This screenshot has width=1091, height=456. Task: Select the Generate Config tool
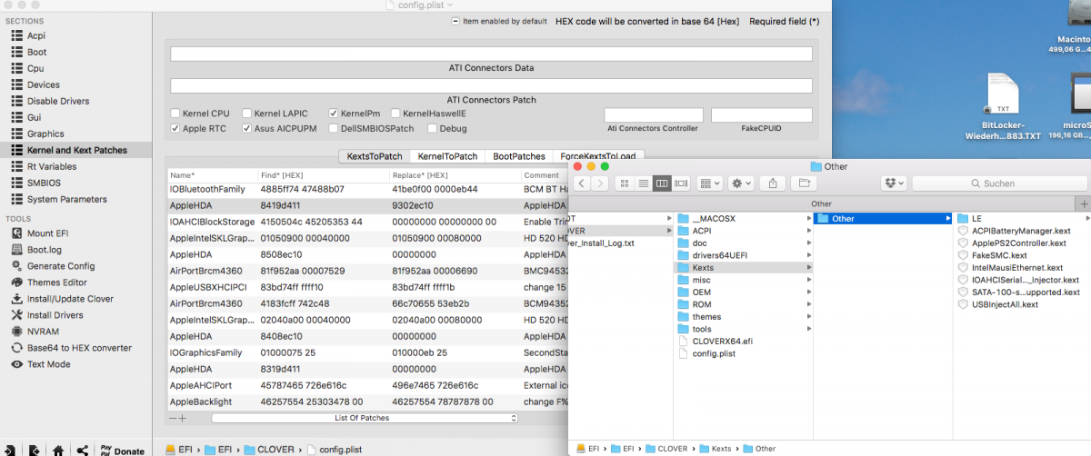pyautogui.click(x=16, y=266)
